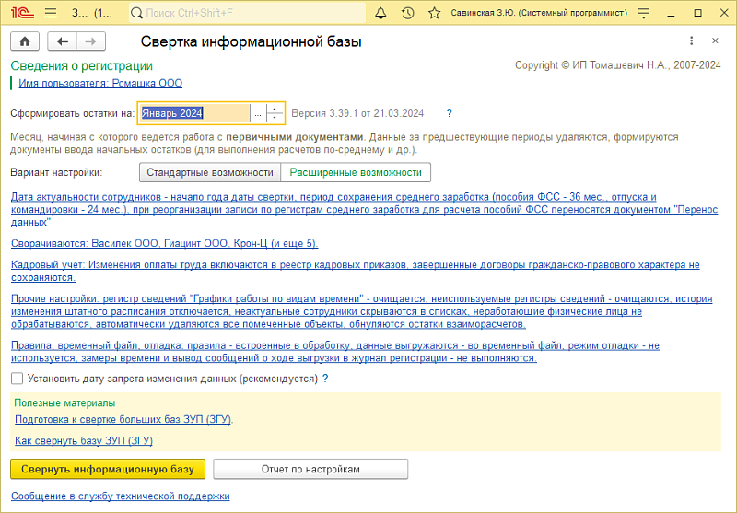Viewport: 737px width, 513px height.
Task: Click Полезные материалы heading
Action: click(x=64, y=403)
